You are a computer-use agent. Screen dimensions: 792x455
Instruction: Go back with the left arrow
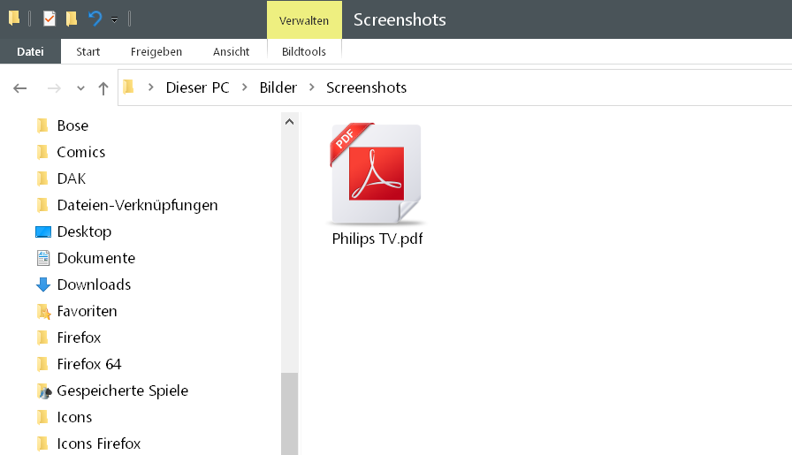(20, 88)
